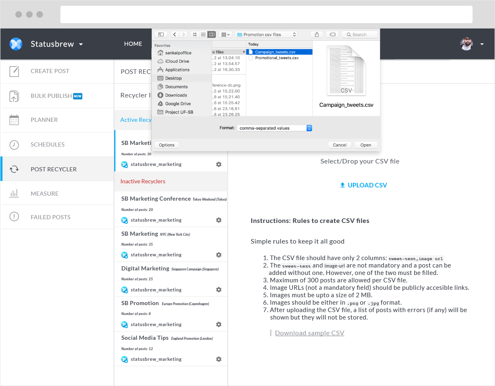Go to HOME in top navigation
Viewport: 495px width, 386px height.
(x=133, y=44)
